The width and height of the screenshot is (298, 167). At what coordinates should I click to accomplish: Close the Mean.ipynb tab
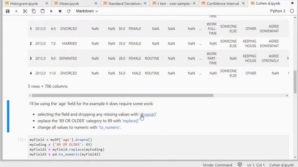(x=96, y=3)
